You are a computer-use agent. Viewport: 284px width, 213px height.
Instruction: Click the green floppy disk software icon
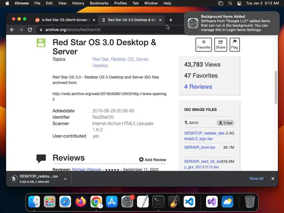(41, 43)
